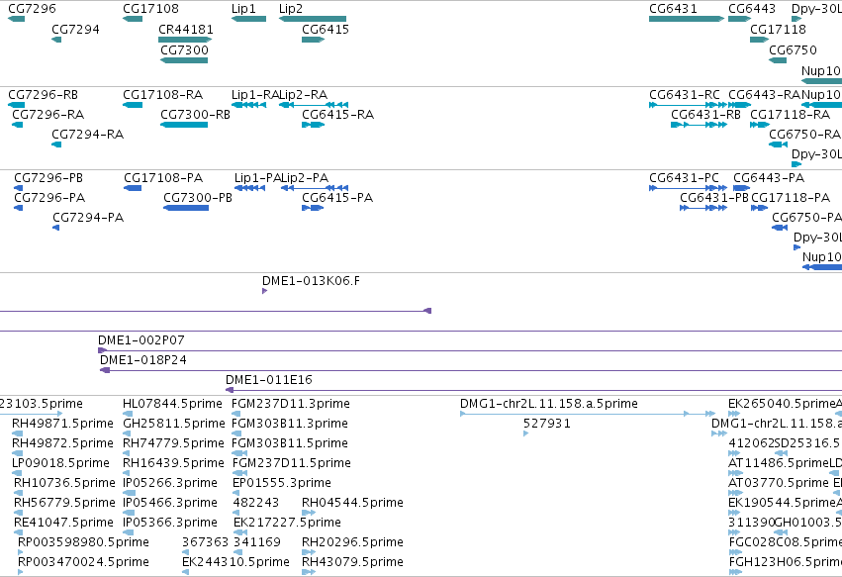Select the CG6431-RC transcript

(x=688, y=105)
